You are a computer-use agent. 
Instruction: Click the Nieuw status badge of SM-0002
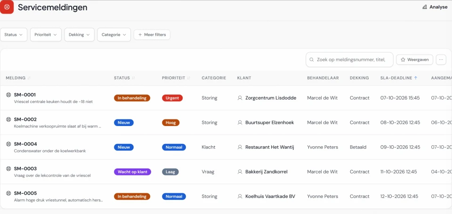click(124, 122)
